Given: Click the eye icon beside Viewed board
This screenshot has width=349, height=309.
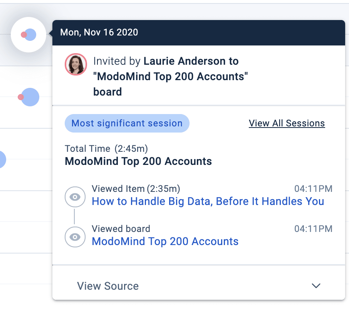Looking at the screenshot, I should (x=75, y=237).
